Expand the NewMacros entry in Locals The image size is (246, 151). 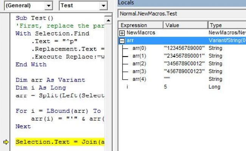pos(122,33)
